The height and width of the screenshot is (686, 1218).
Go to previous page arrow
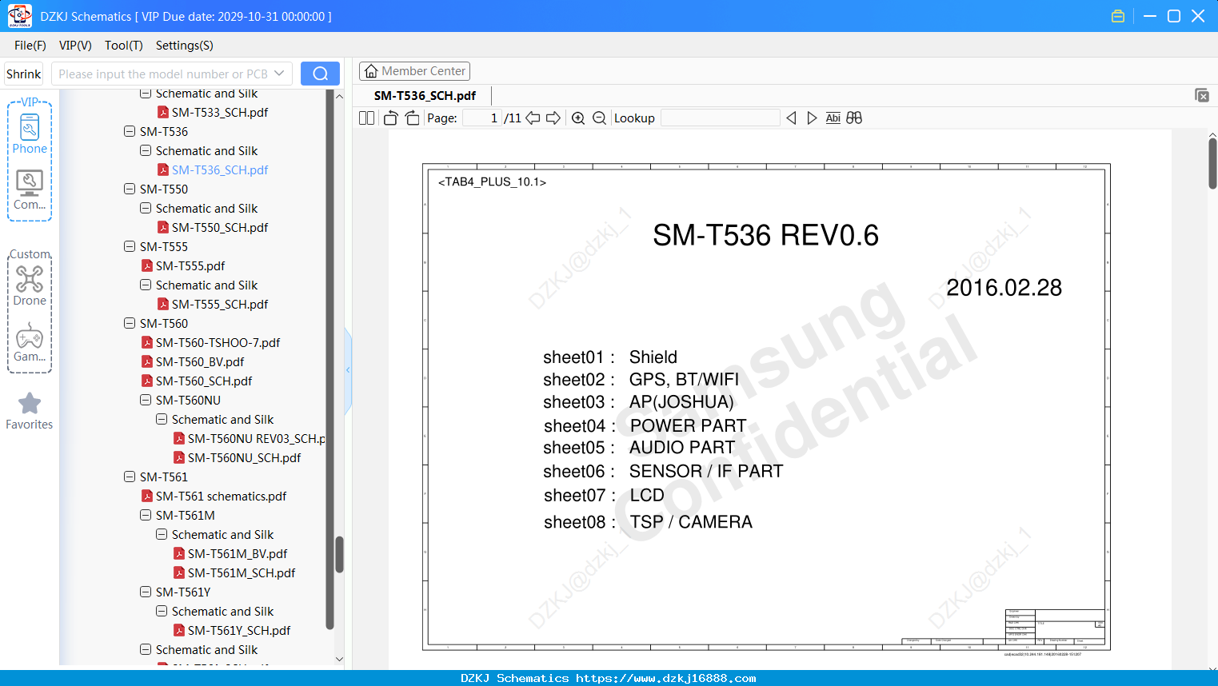pyautogui.click(x=533, y=118)
